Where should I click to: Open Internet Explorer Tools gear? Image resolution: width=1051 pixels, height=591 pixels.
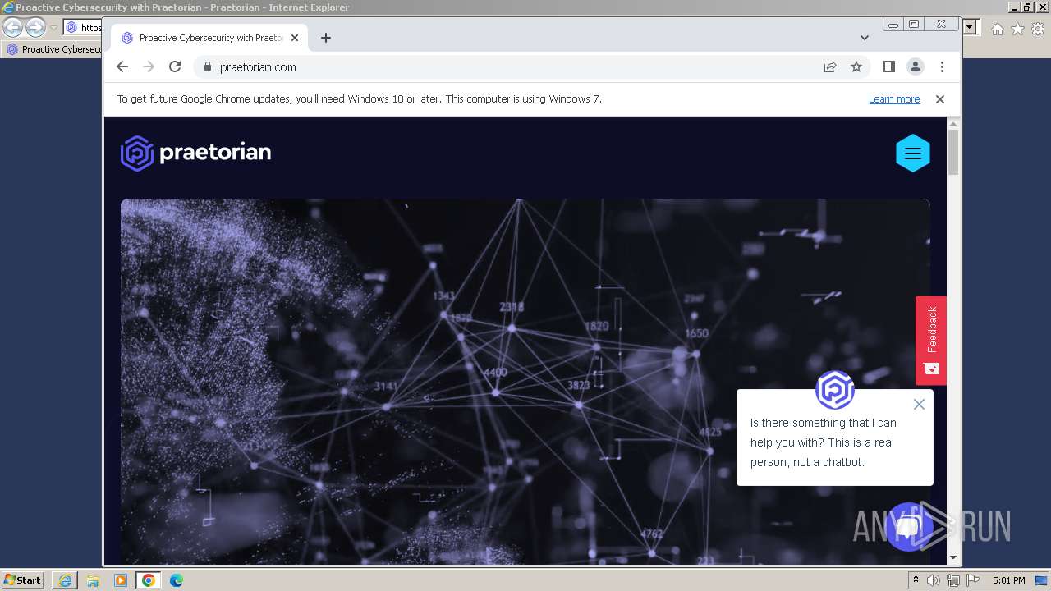coord(1038,29)
